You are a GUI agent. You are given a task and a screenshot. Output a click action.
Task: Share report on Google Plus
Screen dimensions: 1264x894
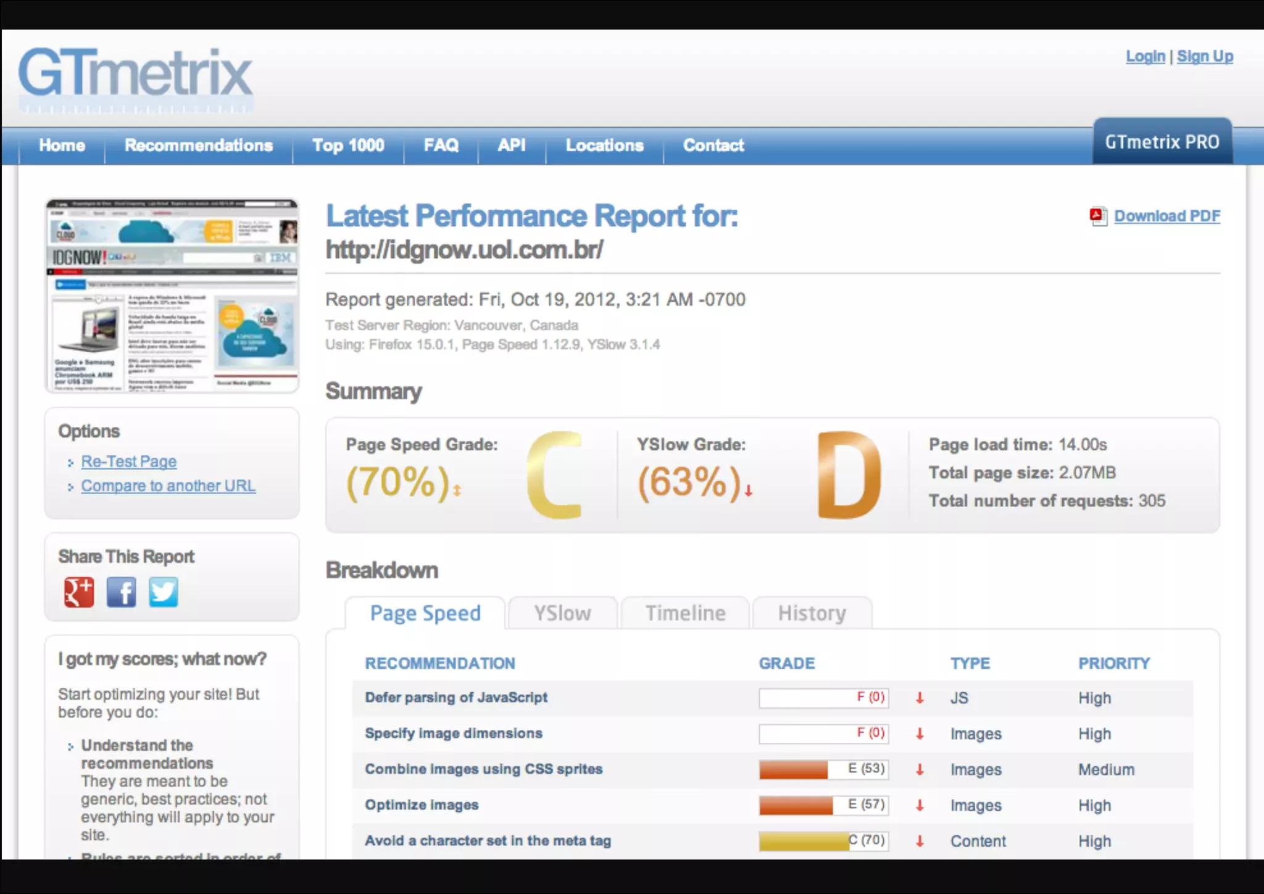[x=79, y=592]
